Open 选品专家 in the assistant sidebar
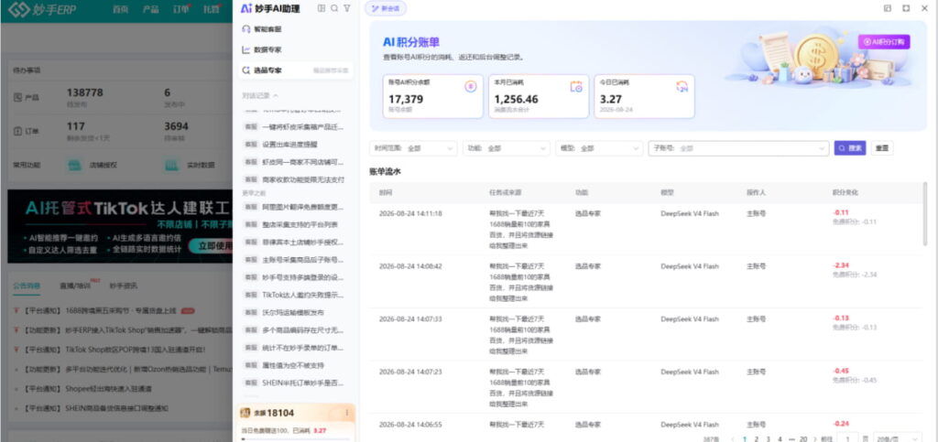 [296, 70]
